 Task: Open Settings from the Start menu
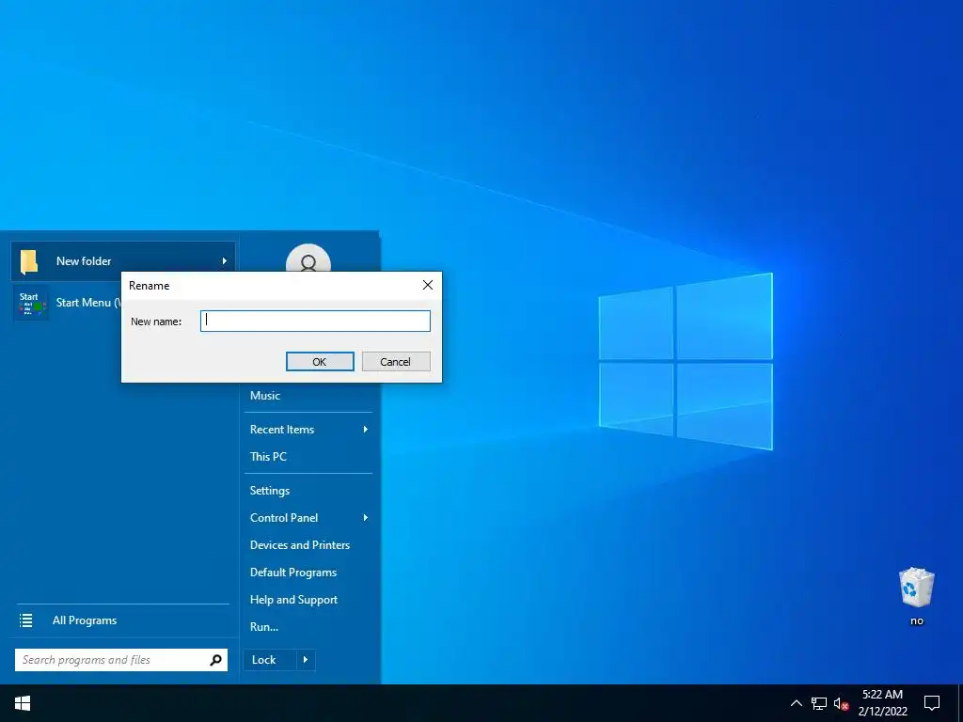[270, 491]
